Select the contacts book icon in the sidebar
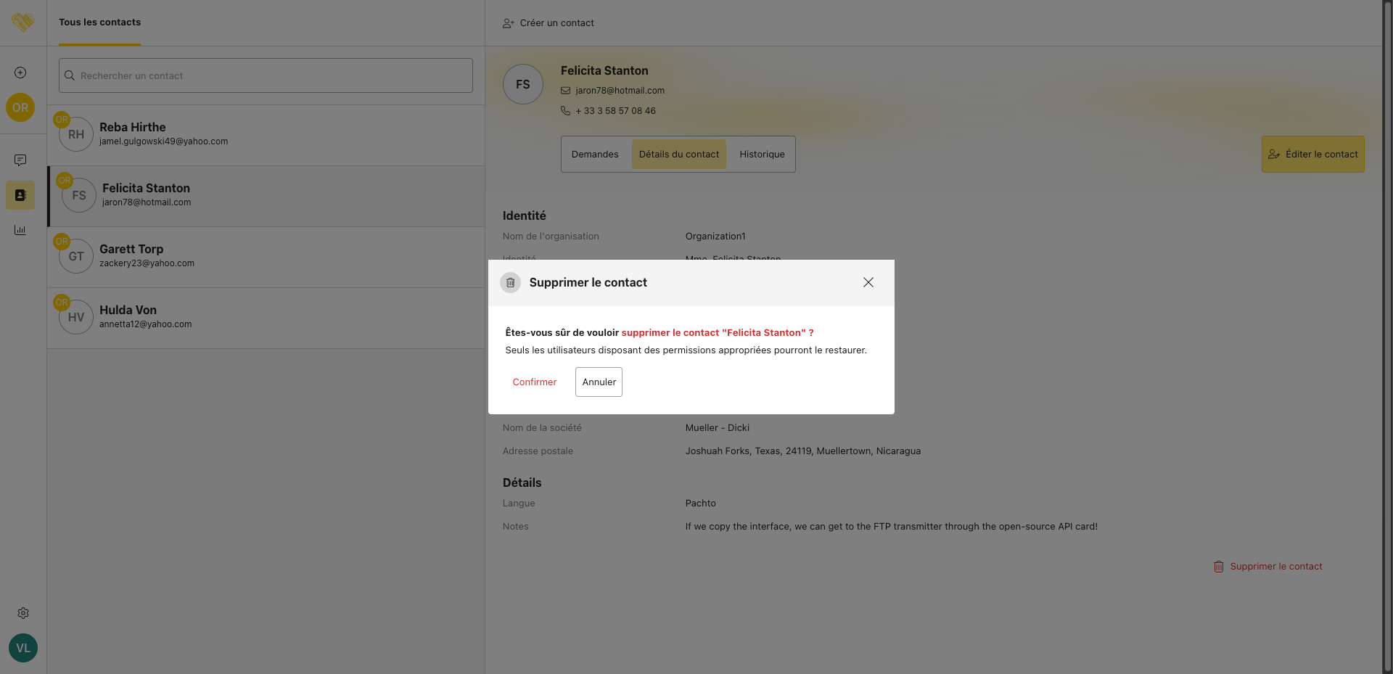 [x=20, y=195]
